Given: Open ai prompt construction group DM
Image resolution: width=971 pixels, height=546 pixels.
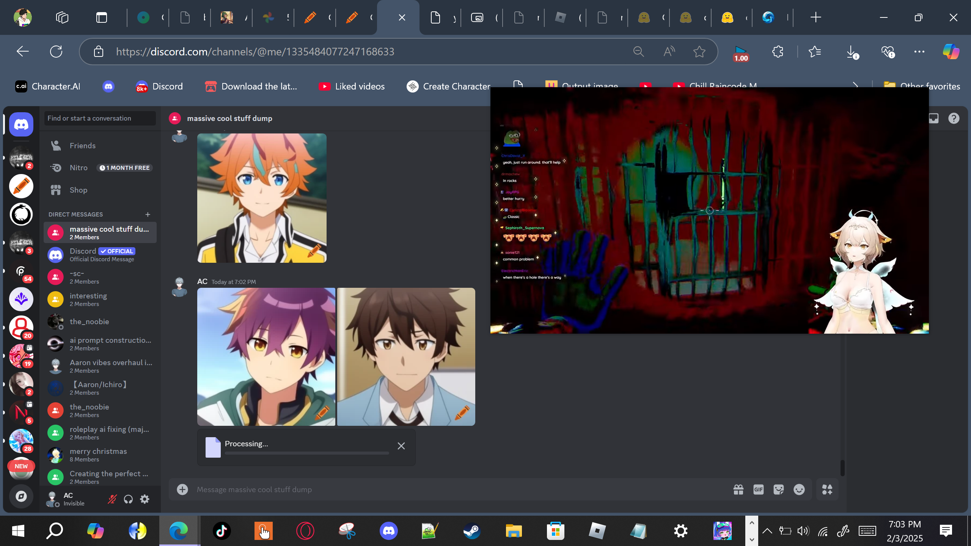Looking at the screenshot, I should click(x=100, y=344).
